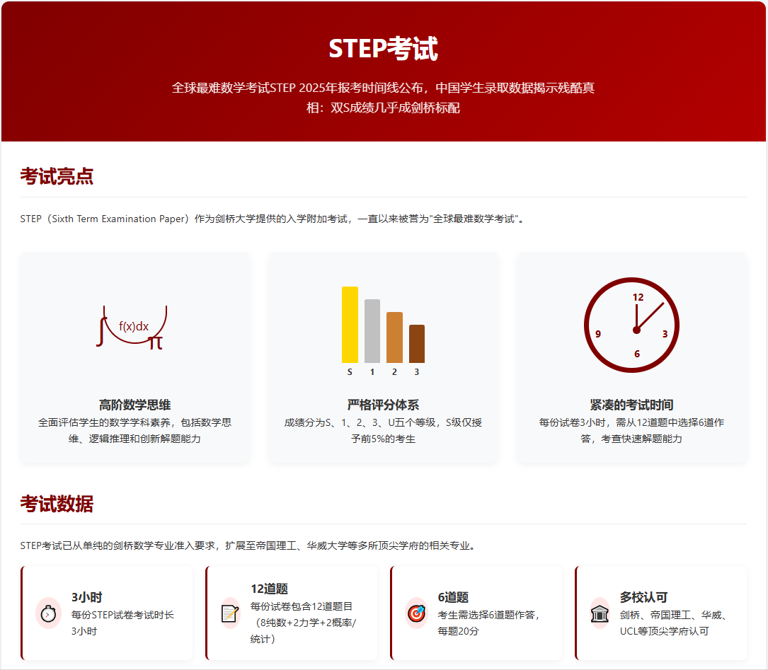Image resolution: width=768 pixels, height=670 pixels.
Task: Click the grade bar chart graphic
Action: (383, 329)
